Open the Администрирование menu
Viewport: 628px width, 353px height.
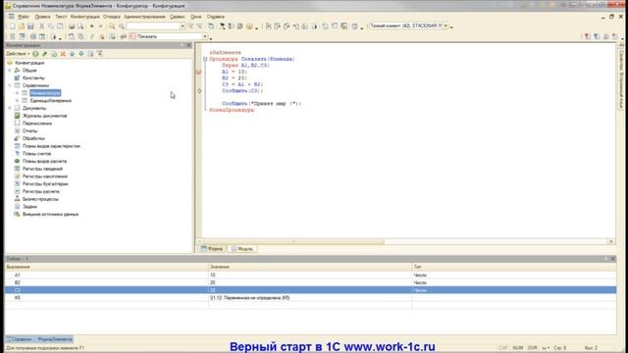pyautogui.click(x=144, y=17)
